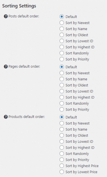Select Sort Randomly for Posts

click(x=62, y=53)
